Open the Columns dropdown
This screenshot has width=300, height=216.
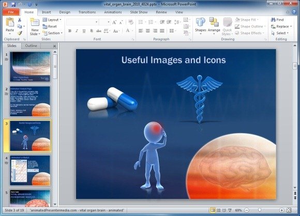click(173, 31)
